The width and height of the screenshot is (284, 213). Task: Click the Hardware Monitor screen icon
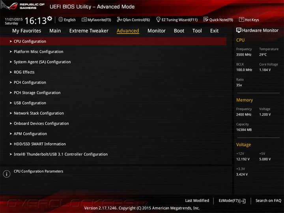[239, 30]
